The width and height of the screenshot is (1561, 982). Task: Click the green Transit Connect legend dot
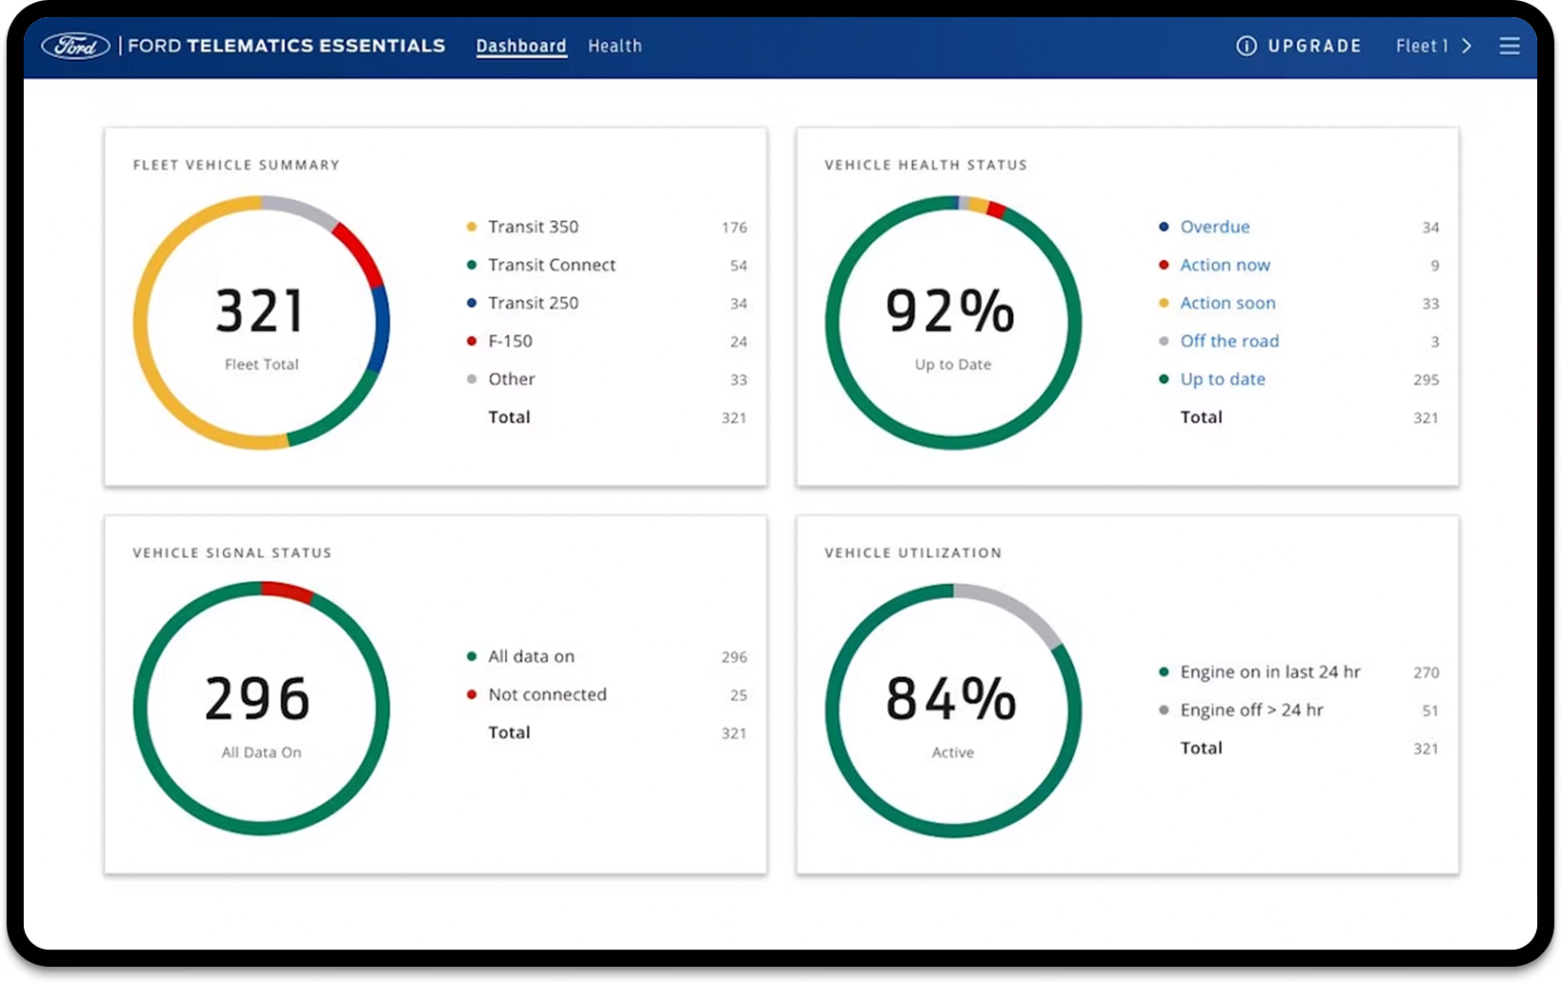(x=471, y=265)
